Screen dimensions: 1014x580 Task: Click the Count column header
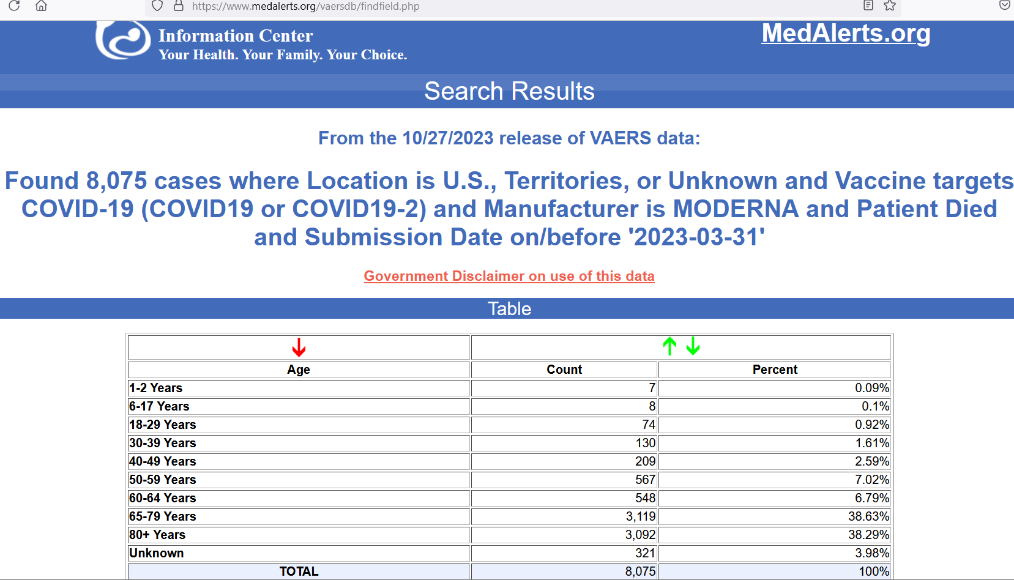[564, 370]
